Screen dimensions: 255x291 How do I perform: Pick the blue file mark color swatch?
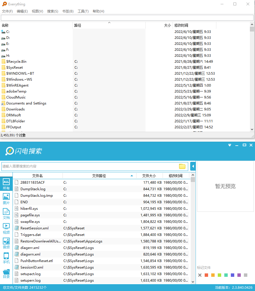(x=233, y=275)
